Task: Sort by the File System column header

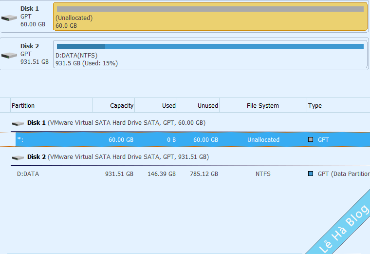Action: point(263,106)
